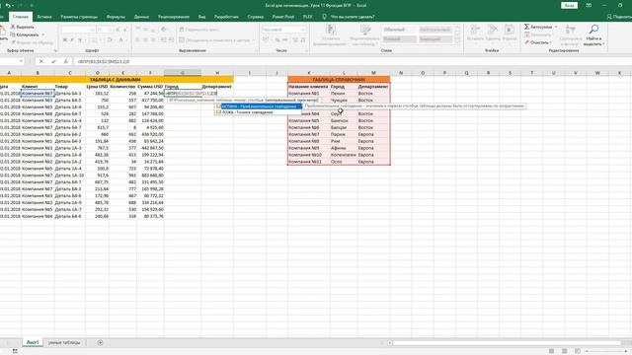Select the 'Нейтральный' cell style
This screenshot has width=632, height=355.
[x=435, y=30]
